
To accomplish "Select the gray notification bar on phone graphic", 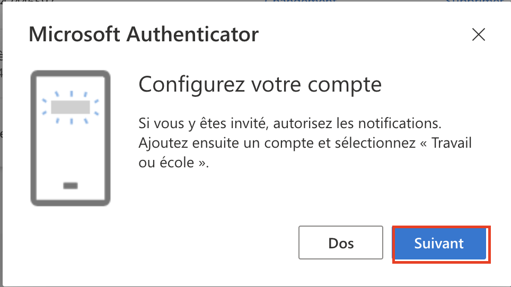I will 71,107.
